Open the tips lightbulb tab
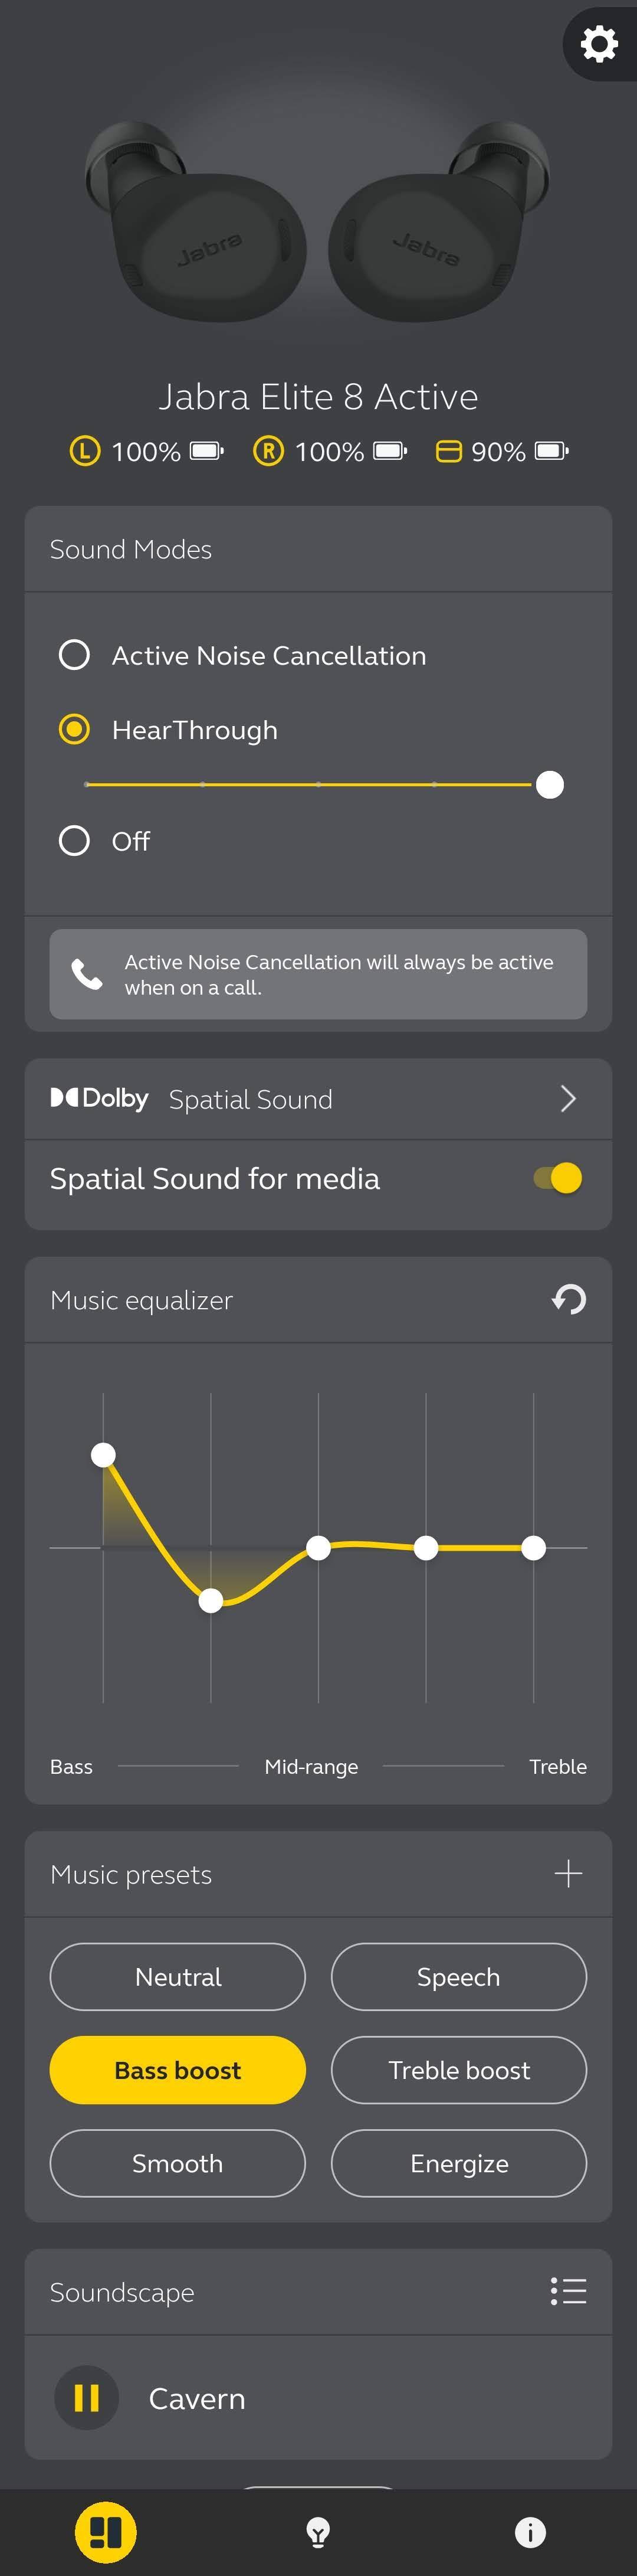637x2576 pixels. [x=318, y=2532]
